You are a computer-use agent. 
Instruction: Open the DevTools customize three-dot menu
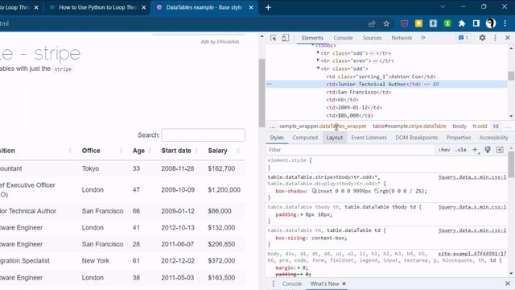(x=495, y=38)
